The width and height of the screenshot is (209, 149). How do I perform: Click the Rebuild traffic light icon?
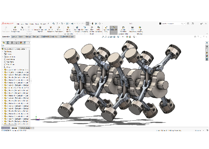pyautogui.click(x=92, y=24)
